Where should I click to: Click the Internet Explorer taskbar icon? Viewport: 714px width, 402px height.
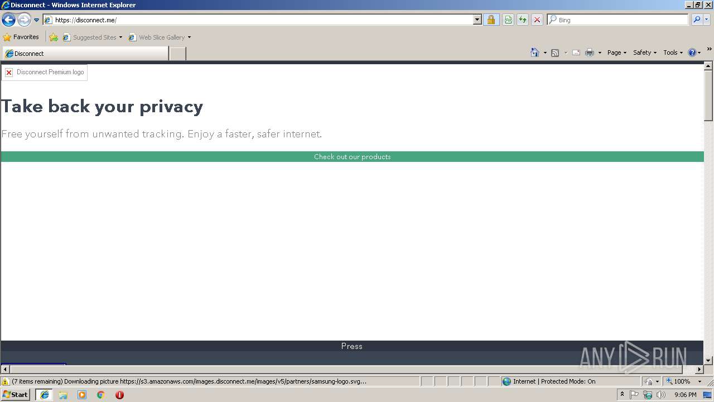pyautogui.click(x=45, y=395)
